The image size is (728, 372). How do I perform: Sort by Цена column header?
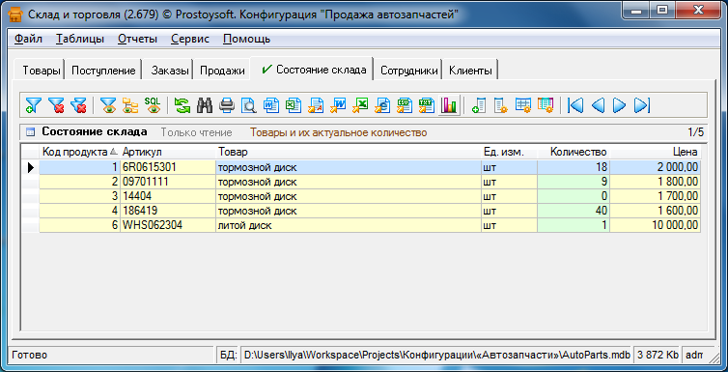pyautogui.click(x=656, y=152)
